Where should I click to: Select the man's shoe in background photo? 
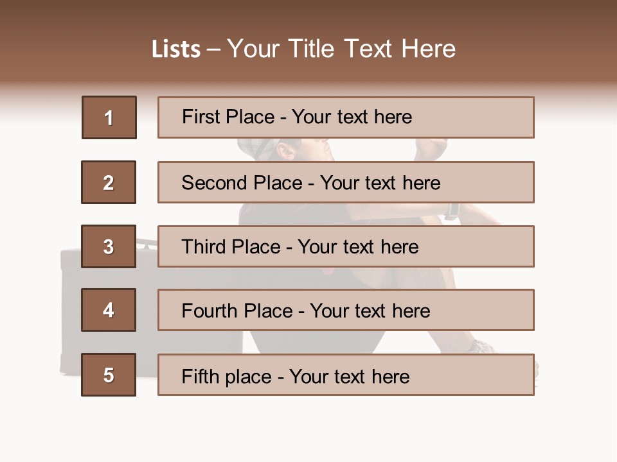pos(483,346)
